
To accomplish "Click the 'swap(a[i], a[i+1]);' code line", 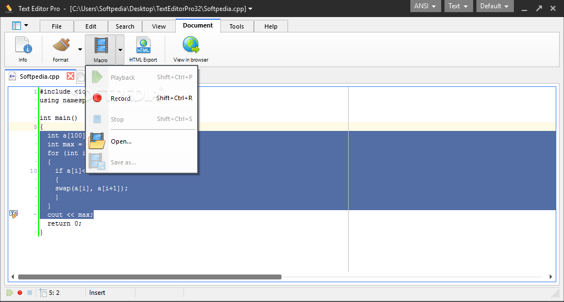I will tap(91, 188).
